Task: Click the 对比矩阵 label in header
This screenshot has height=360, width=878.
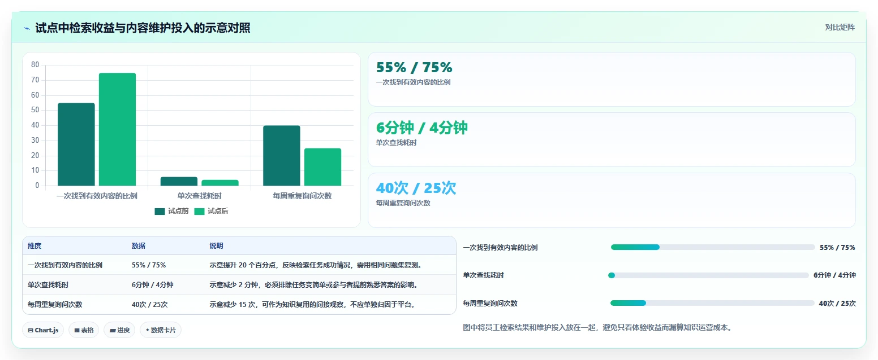Action: pos(840,27)
